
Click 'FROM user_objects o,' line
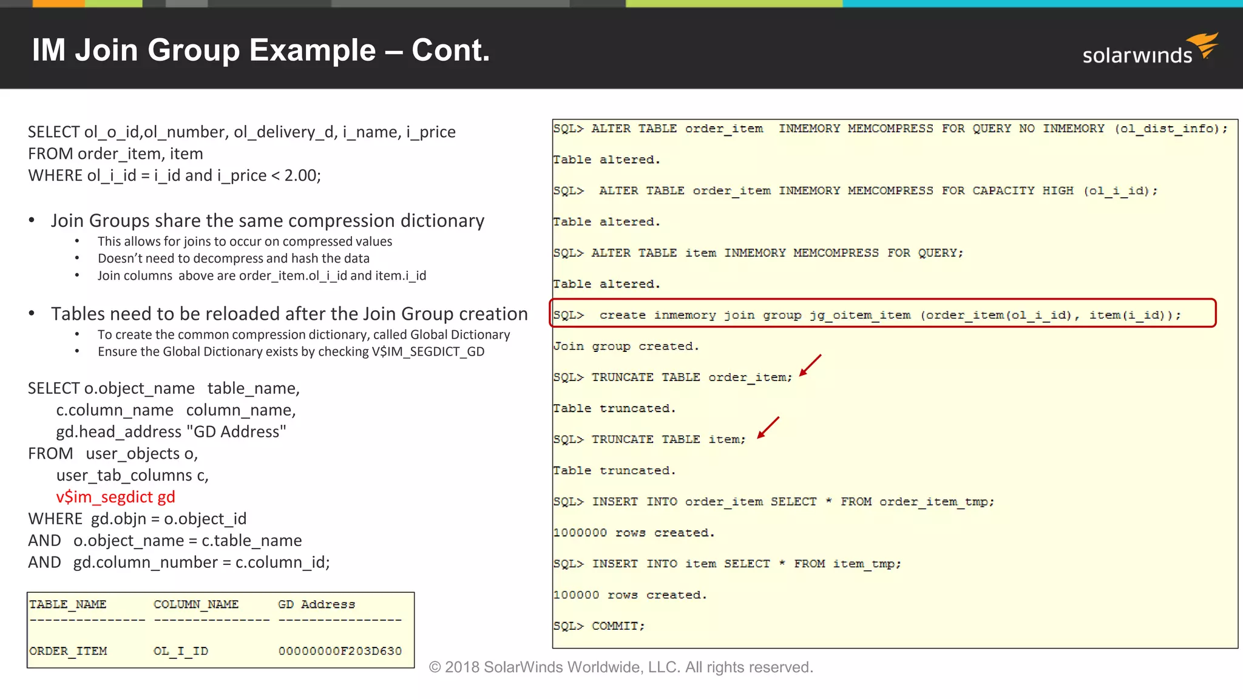(113, 454)
